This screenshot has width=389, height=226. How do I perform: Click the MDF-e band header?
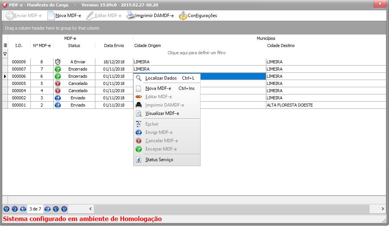click(x=70, y=38)
